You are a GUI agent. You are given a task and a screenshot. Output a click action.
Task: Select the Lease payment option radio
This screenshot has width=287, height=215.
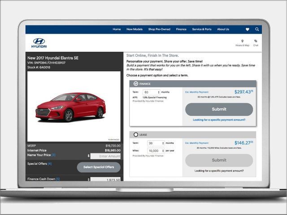(x=135, y=134)
